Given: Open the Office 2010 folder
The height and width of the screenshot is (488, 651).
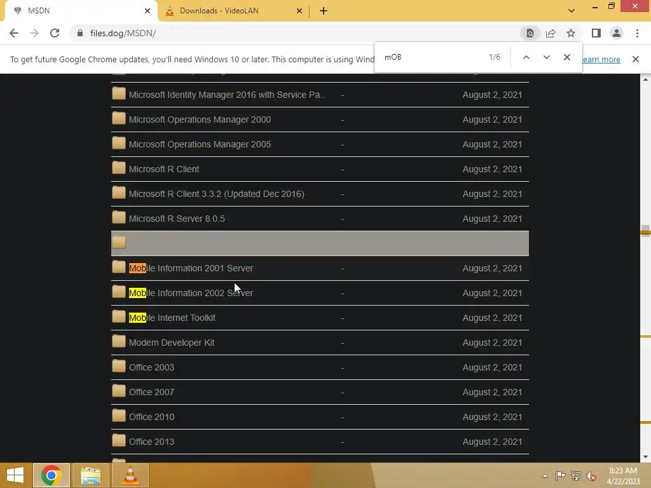Looking at the screenshot, I should pyautogui.click(x=151, y=417).
